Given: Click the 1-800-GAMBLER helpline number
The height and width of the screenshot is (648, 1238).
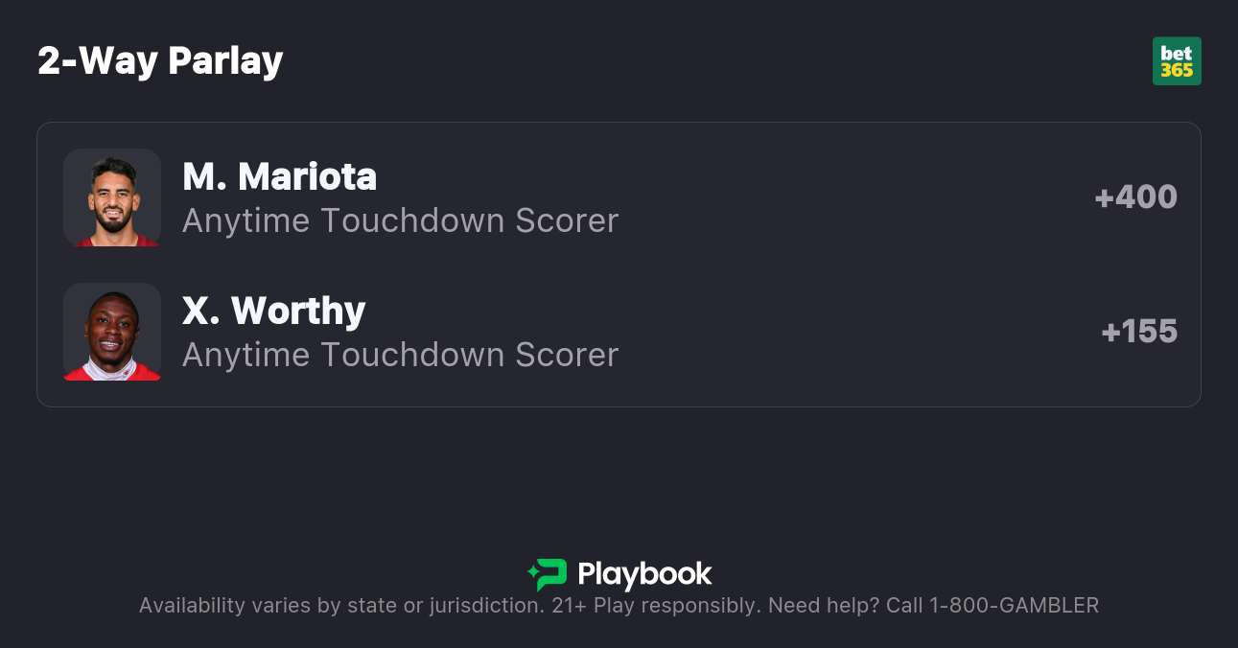Looking at the screenshot, I should (1014, 606).
